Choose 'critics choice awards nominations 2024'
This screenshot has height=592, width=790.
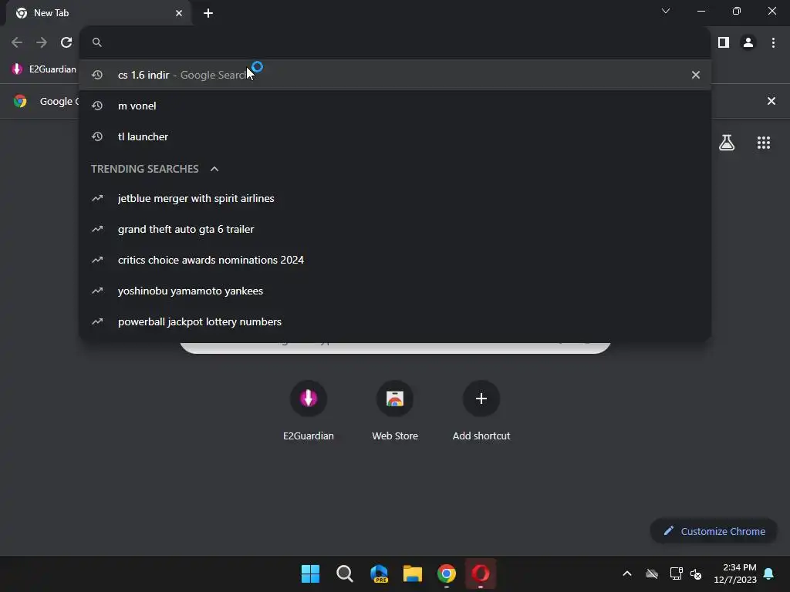[x=395, y=260]
